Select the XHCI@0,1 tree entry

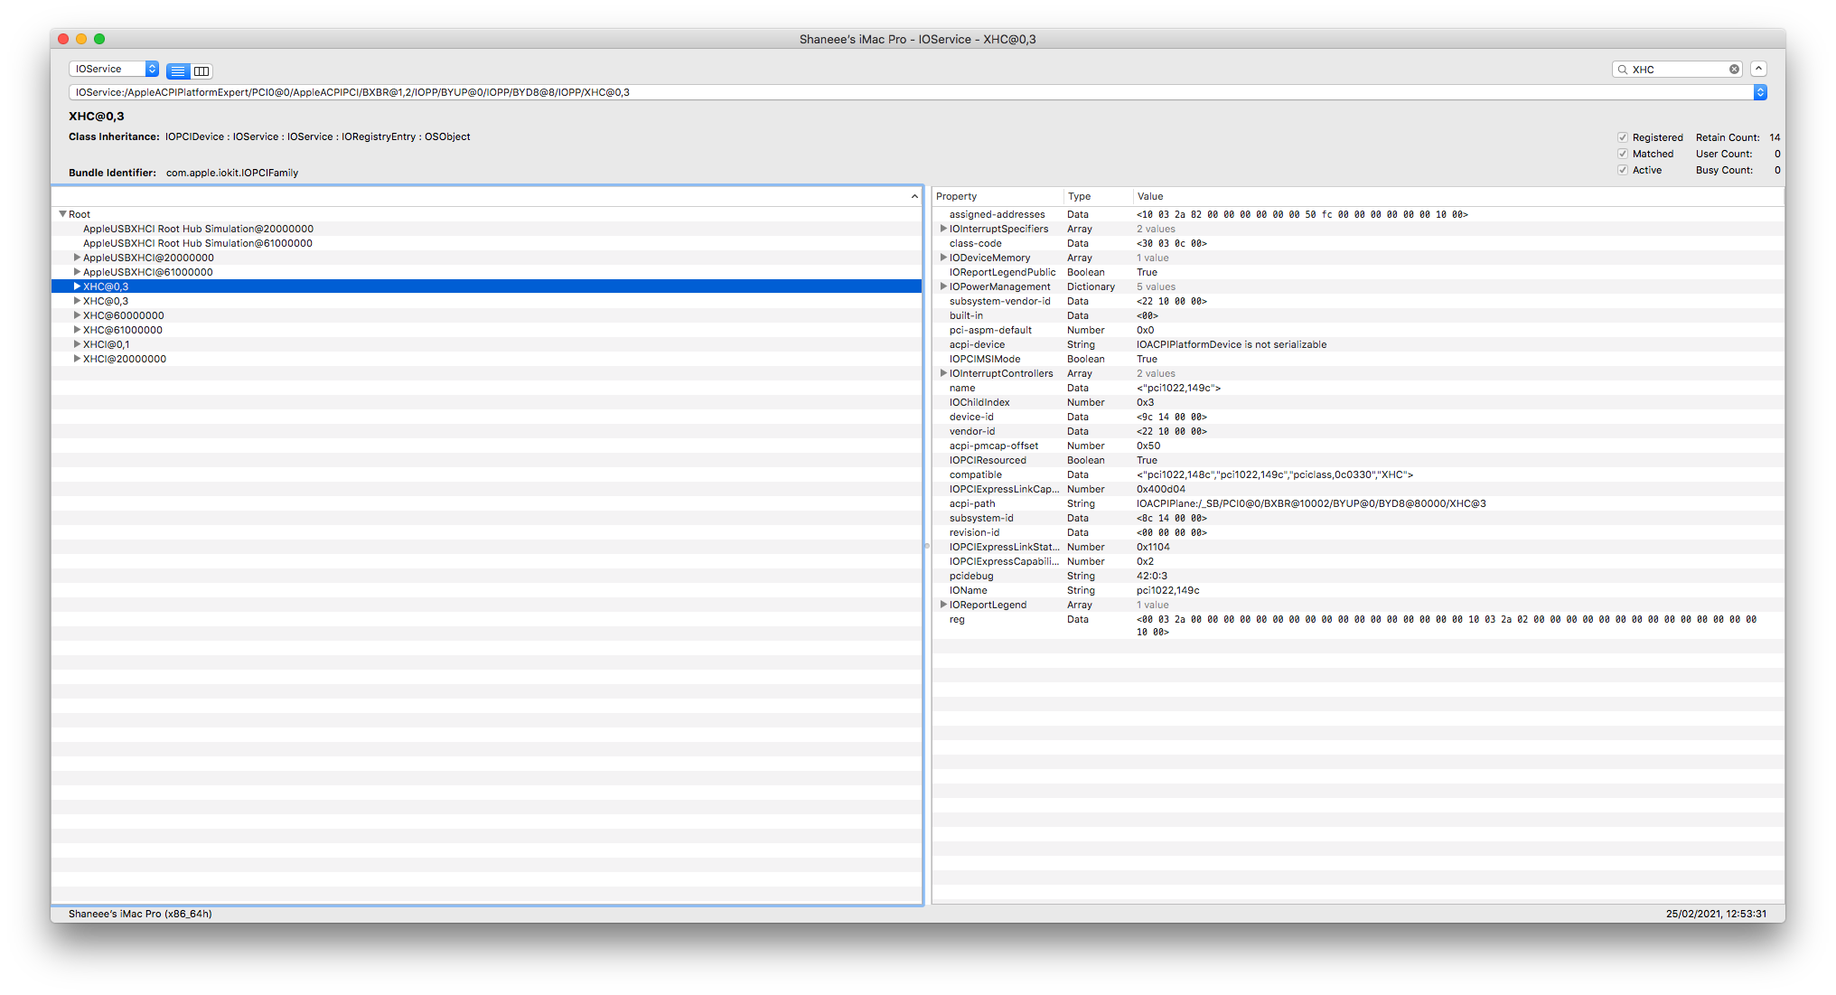coord(106,344)
